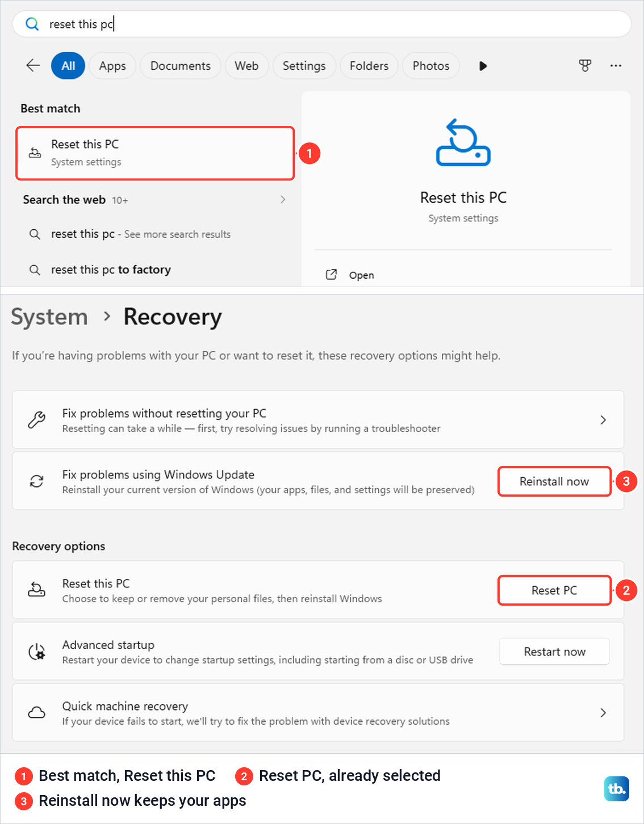Open 'Fix problems without resetting your PC'

(318, 420)
